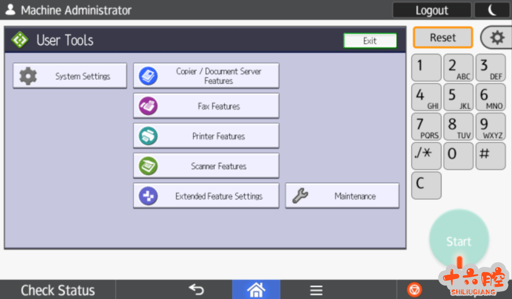Open the hamburger menu icon
Image resolution: width=512 pixels, height=299 pixels.
[316, 290]
